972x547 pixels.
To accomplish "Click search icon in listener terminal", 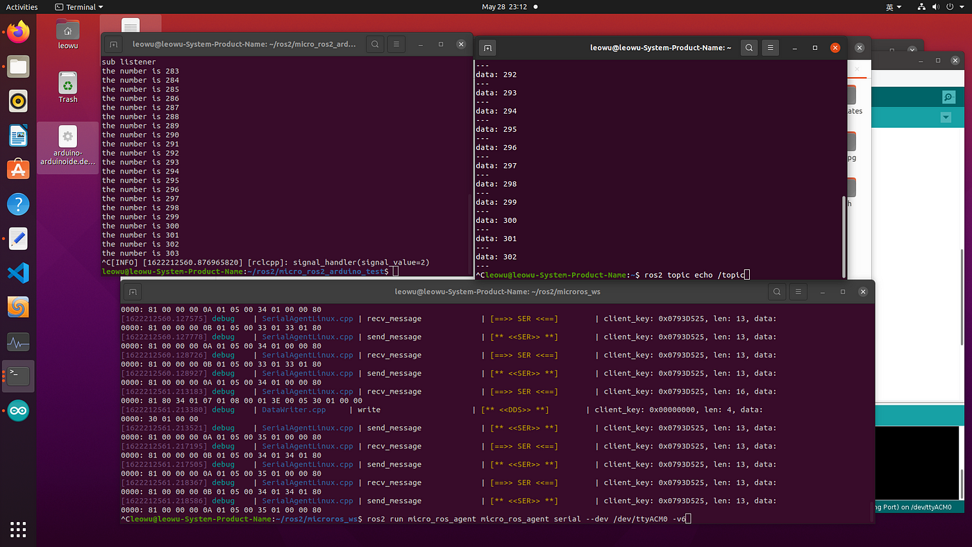I will [x=375, y=44].
